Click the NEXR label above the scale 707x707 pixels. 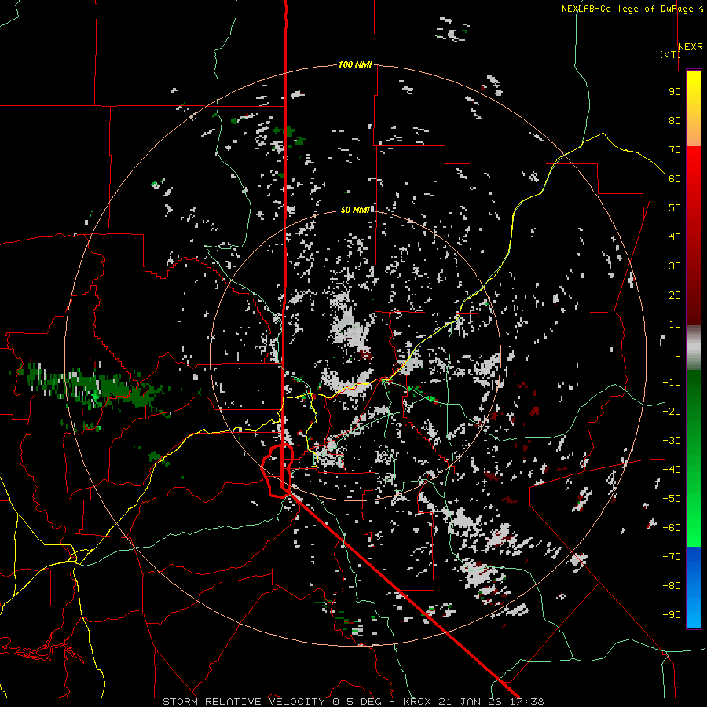(691, 47)
